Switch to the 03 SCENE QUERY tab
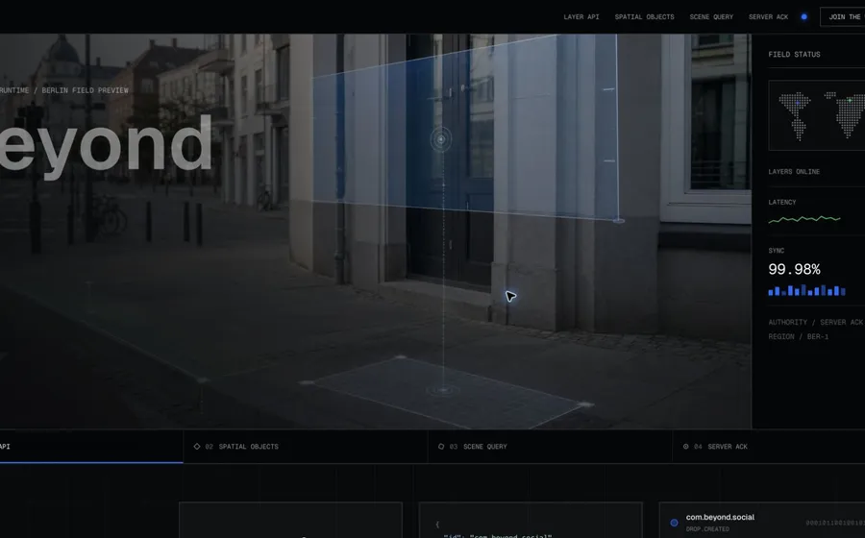 point(550,447)
